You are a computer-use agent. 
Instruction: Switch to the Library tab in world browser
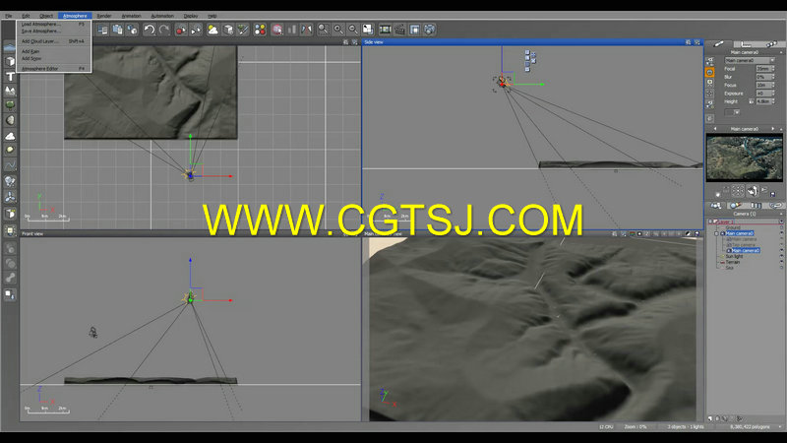[x=756, y=206]
